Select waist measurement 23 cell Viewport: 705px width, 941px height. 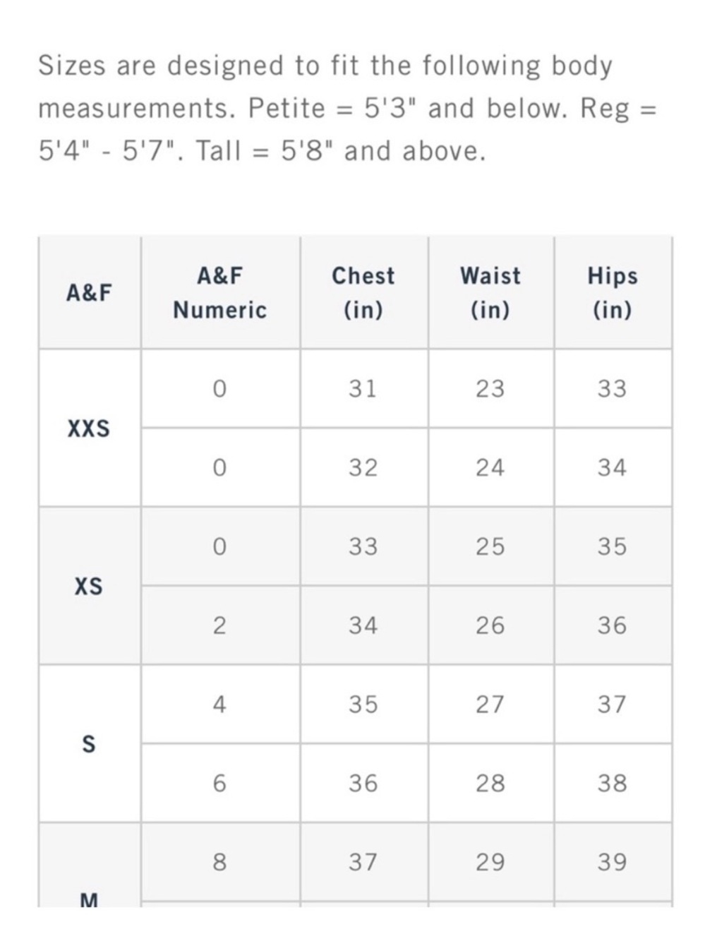click(x=490, y=389)
